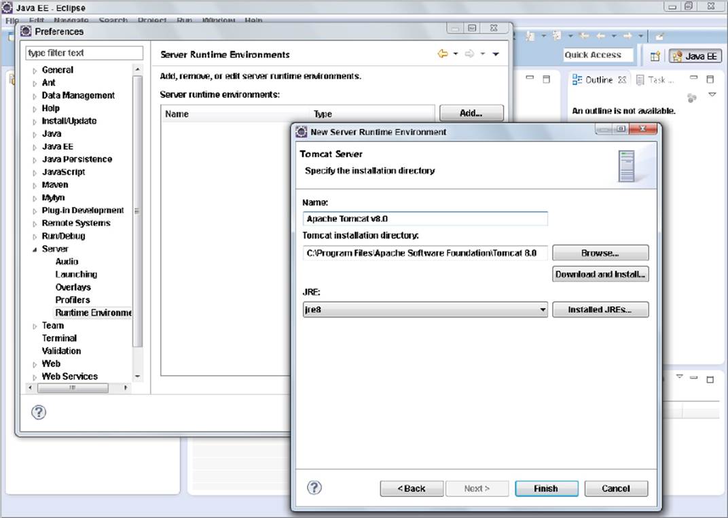Screen dimensions: 728x518
Task: Collapse the Server tree node
Action: pyautogui.click(x=35, y=250)
